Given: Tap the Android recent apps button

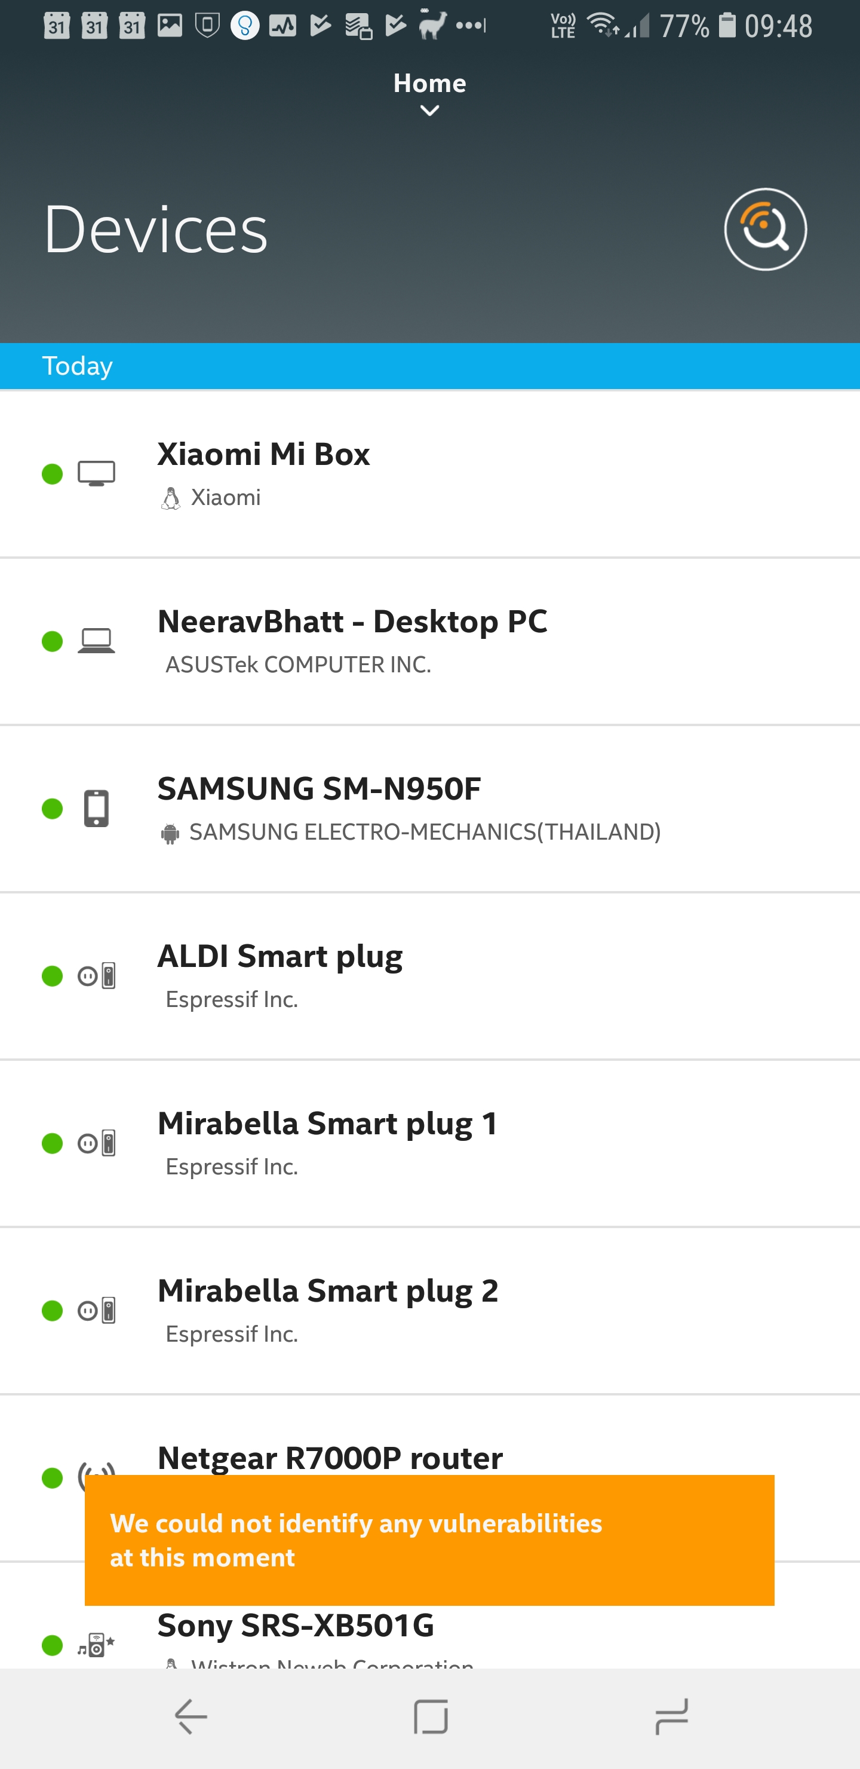Looking at the screenshot, I should click(671, 1717).
